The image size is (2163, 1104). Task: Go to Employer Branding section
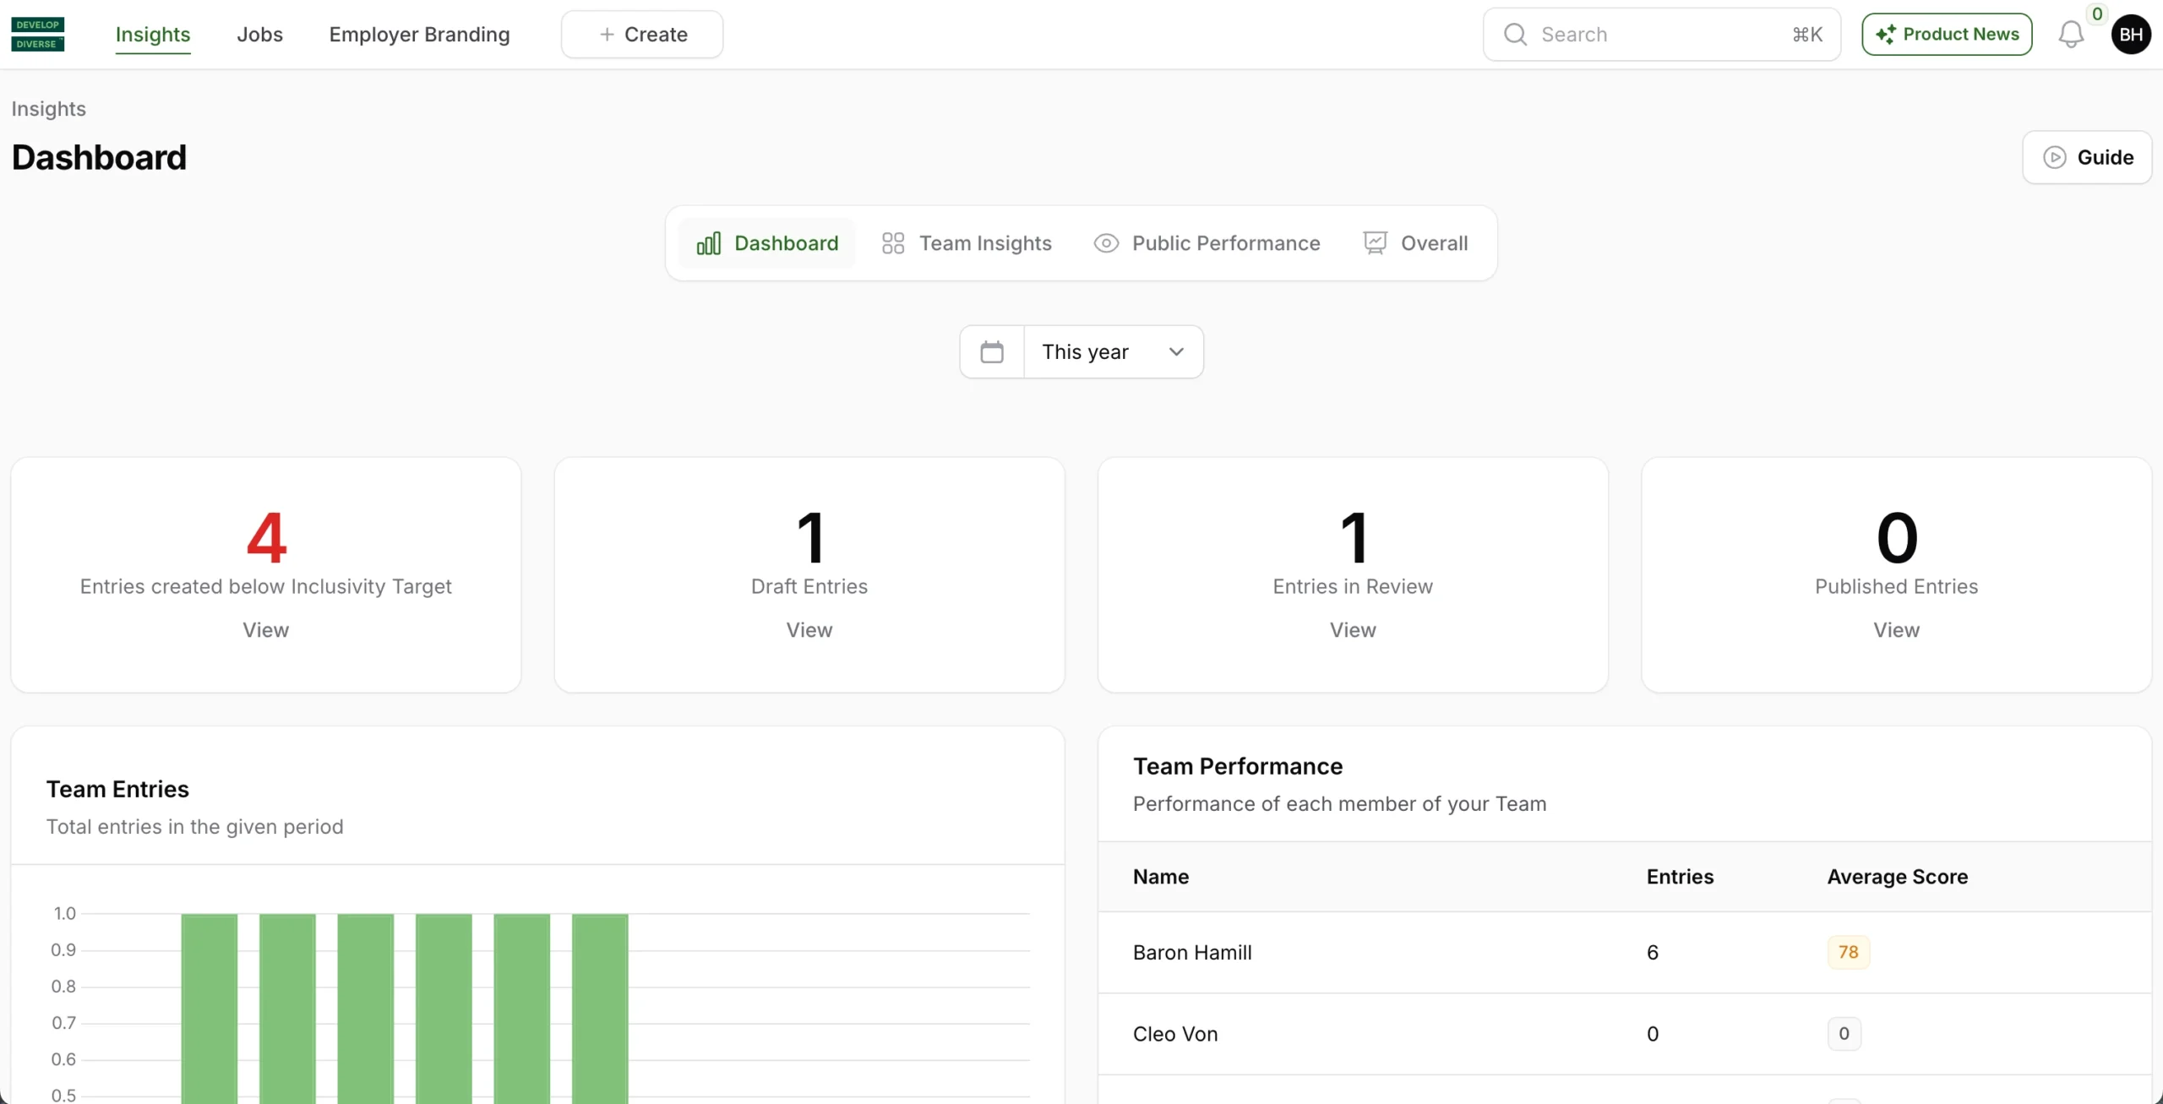(419, 35)
